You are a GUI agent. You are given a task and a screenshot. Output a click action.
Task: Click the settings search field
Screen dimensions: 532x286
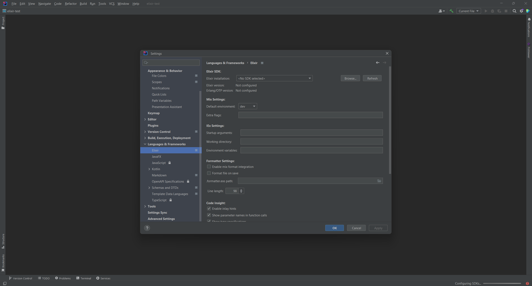[x=171, y=62]
